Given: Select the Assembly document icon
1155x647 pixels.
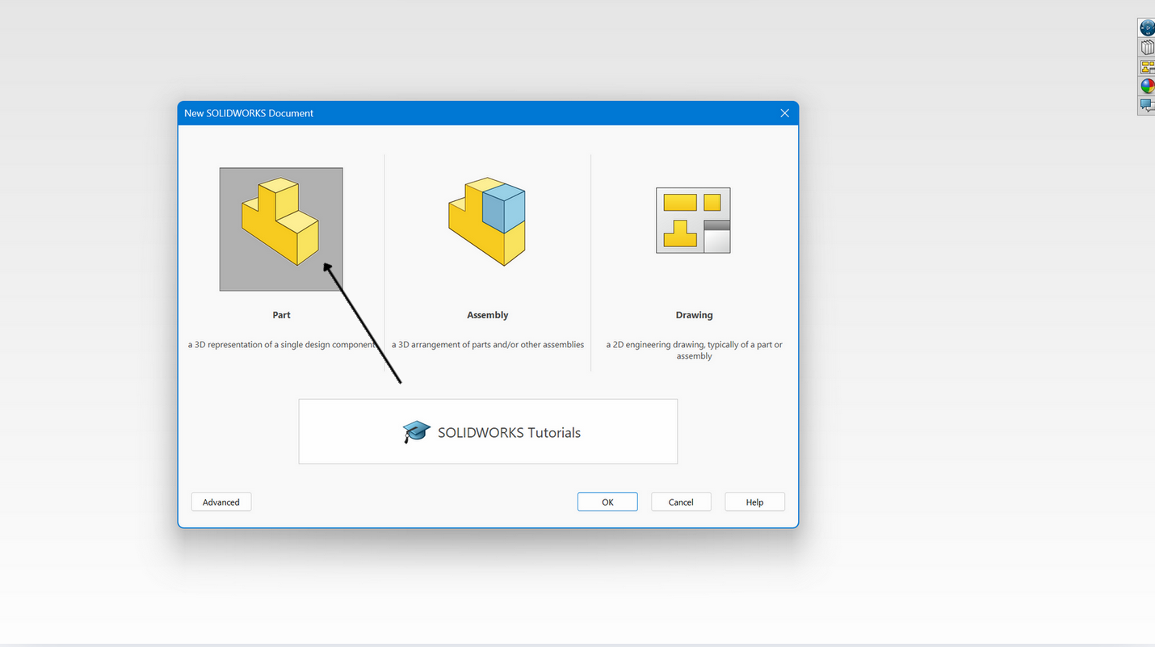Looking at the screenshot, I should [x=487, y=221].
